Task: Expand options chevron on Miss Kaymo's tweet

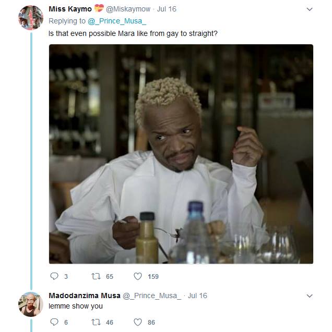Action: click(x=310, y=9)
